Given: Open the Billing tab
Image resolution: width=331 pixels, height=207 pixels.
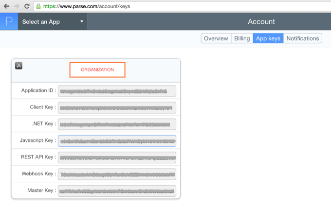Looking at the screenshot, I should click(x=242, y=38).
